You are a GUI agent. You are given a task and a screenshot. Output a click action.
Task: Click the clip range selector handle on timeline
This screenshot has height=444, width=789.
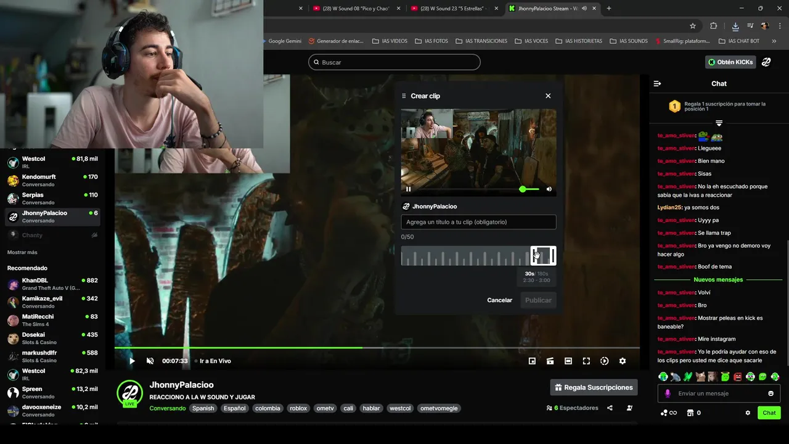543,255
